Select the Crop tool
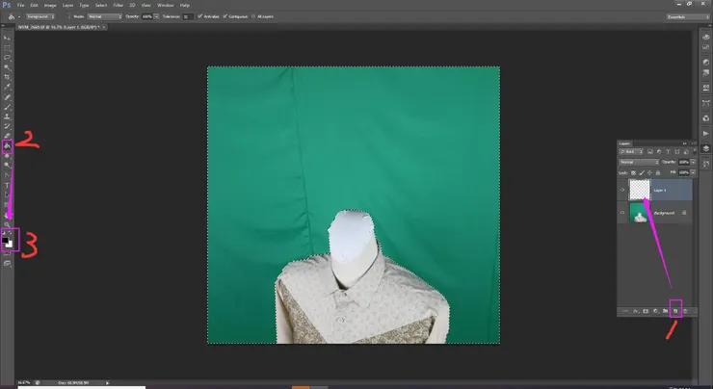The height and width of the screenshot is (389, 713). tap(8, 77)
